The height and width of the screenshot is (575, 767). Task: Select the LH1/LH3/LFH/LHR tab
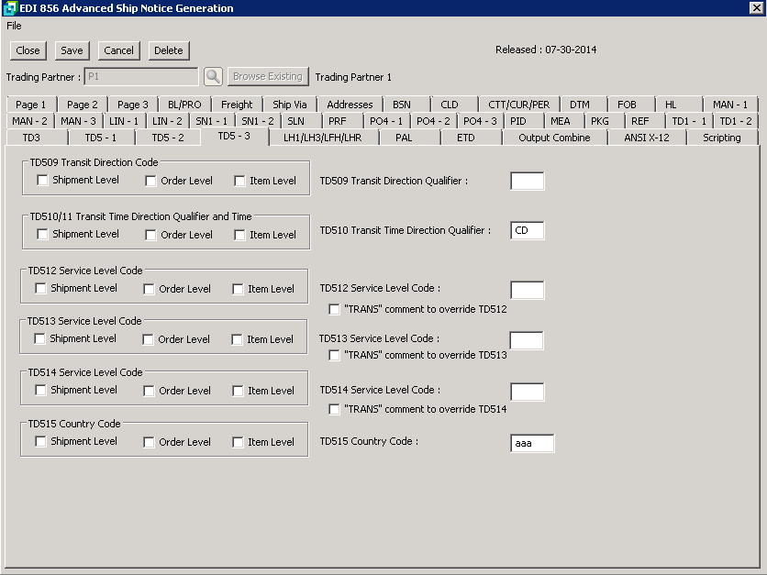click(322, 138)
